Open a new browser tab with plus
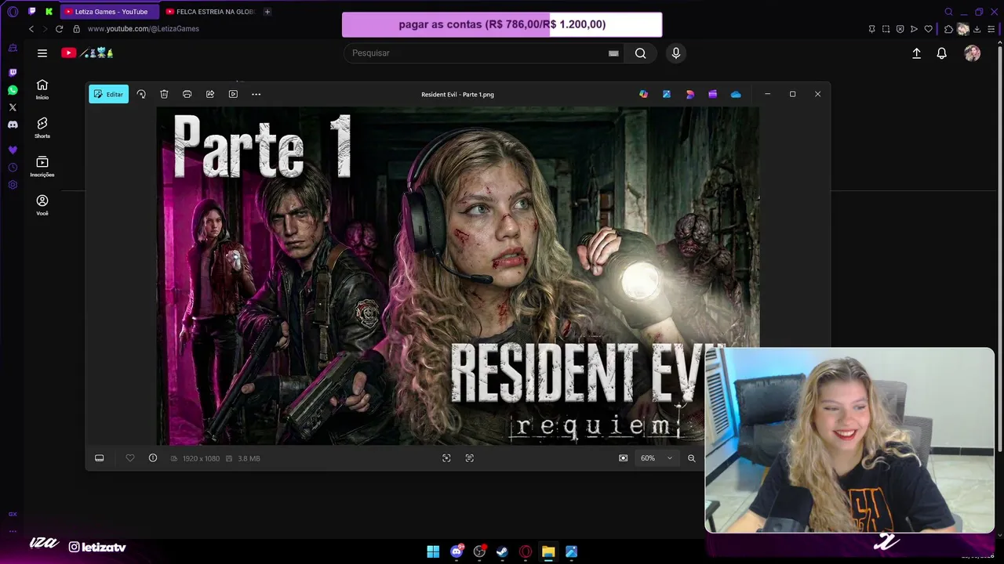 click(267, 12)
